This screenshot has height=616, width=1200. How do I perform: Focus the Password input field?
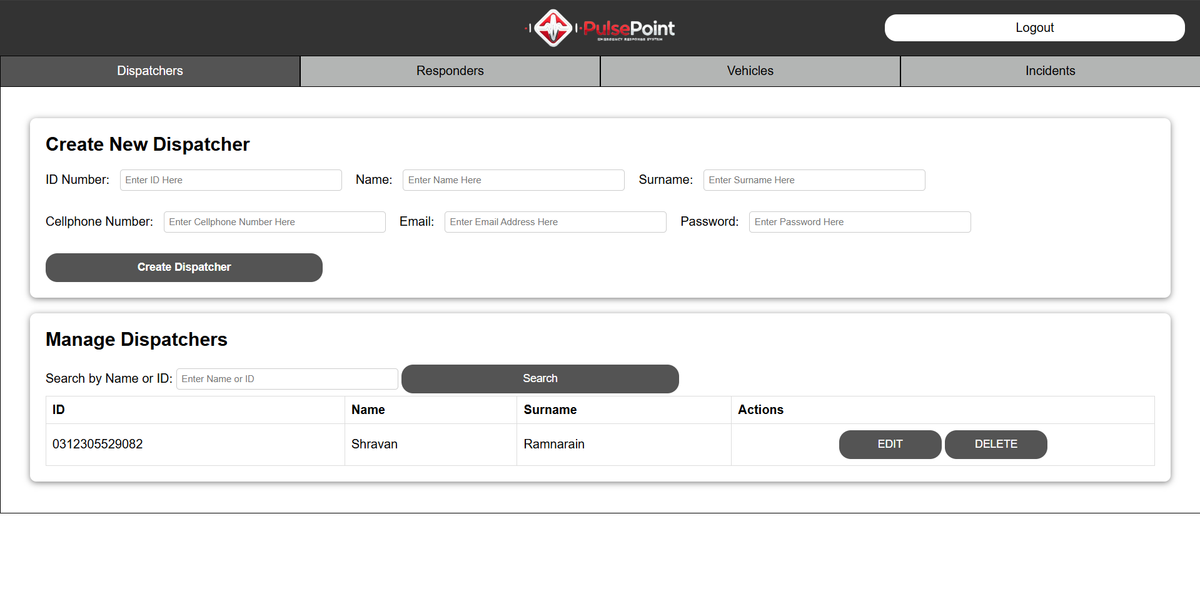coord(860,222)
